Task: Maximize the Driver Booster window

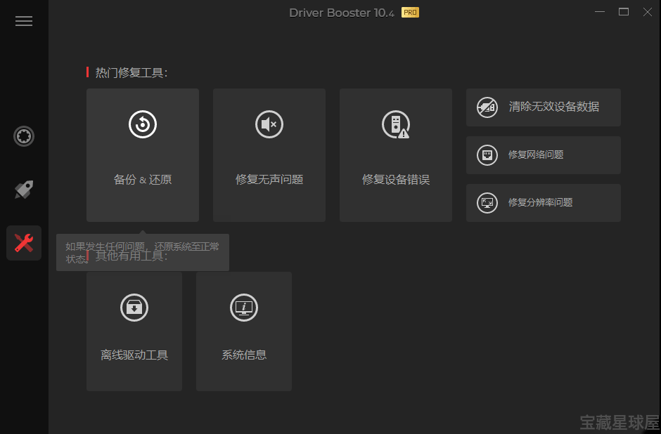Action: click(624, 12)
